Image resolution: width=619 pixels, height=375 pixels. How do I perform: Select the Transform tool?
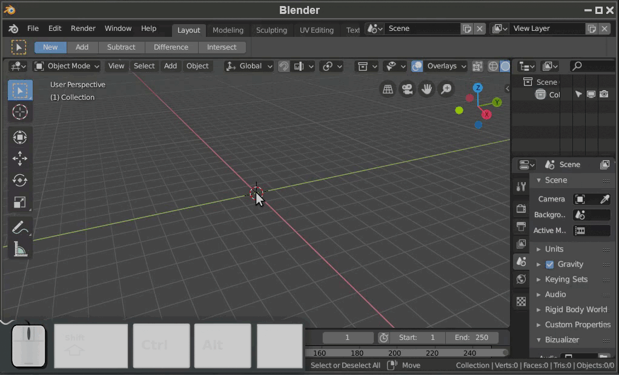tap(20, 137)
